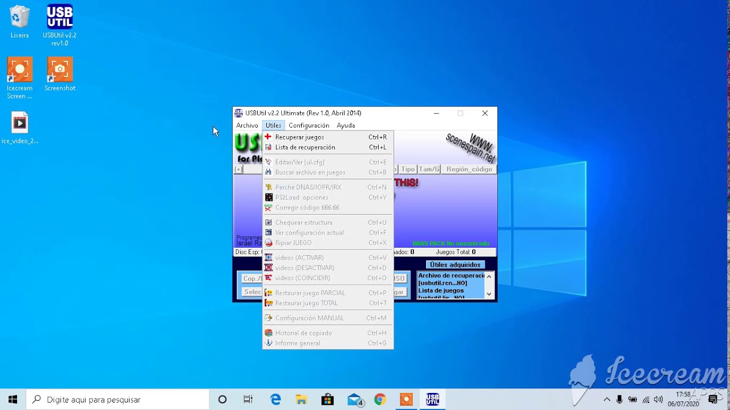Click down arrow of the recovery list scrollbar
The height and width of the screenshot is (410, 730).
tap(489, 294)
